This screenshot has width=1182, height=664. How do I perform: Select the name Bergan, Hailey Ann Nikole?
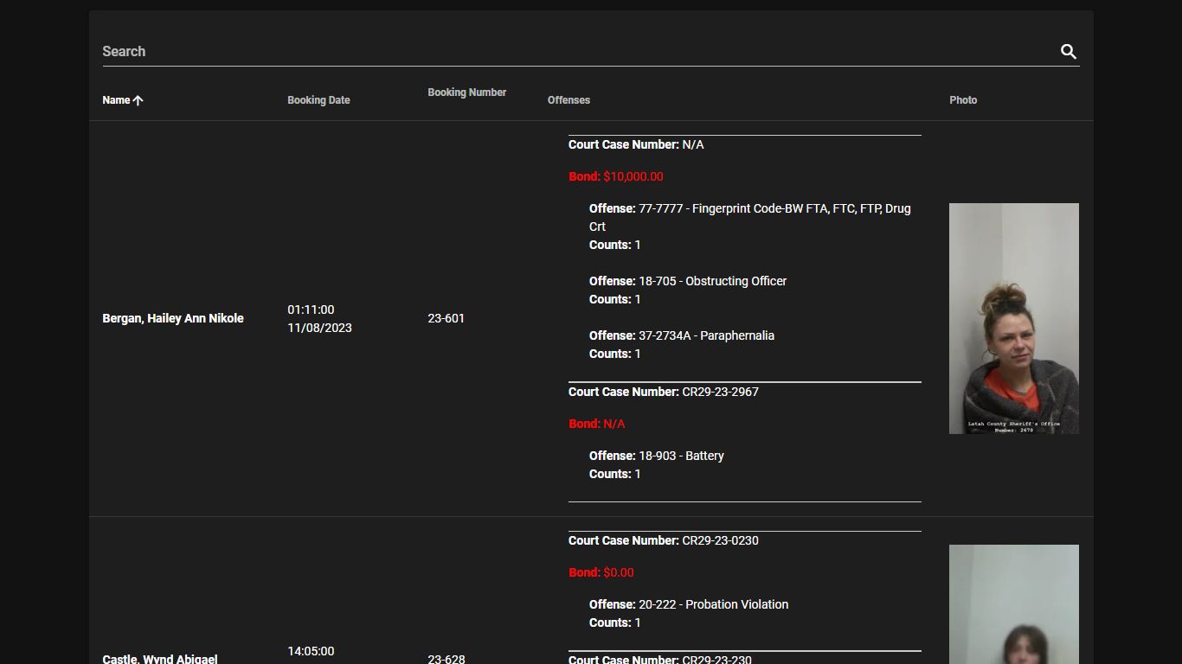(x=173, y=318)
